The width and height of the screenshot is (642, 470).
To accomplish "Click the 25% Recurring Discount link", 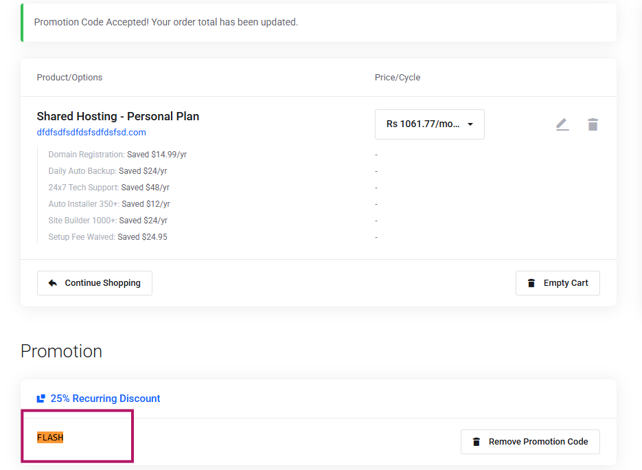I will 105,399.
